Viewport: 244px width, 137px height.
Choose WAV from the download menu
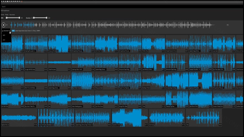[4, 40]
